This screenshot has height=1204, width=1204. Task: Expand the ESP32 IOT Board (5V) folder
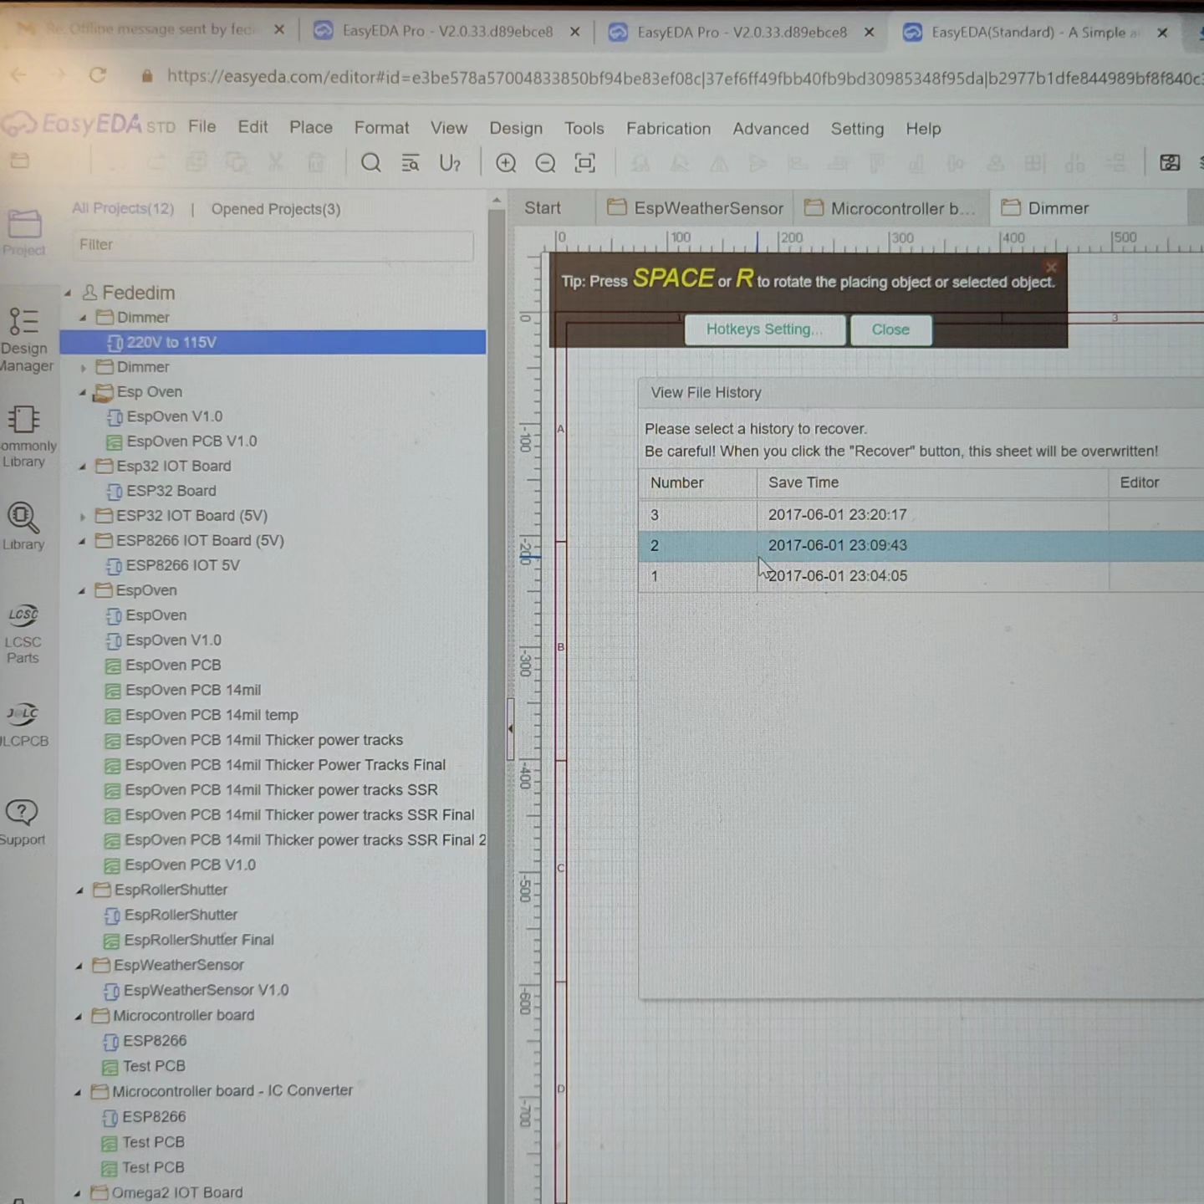[x=82, y=516]
